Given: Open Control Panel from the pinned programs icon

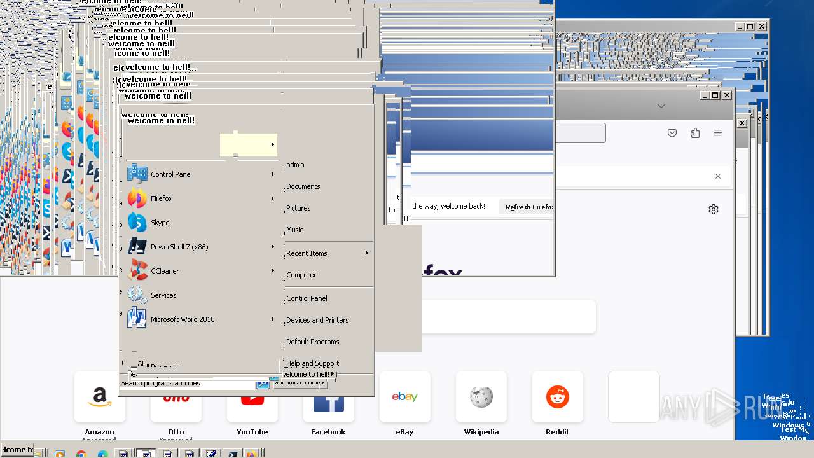Looking at the screenshot, I should 137,174.
